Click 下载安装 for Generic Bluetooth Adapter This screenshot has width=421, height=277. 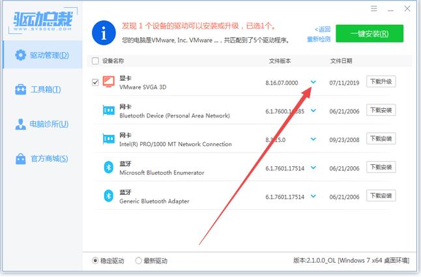click(381, 196)
